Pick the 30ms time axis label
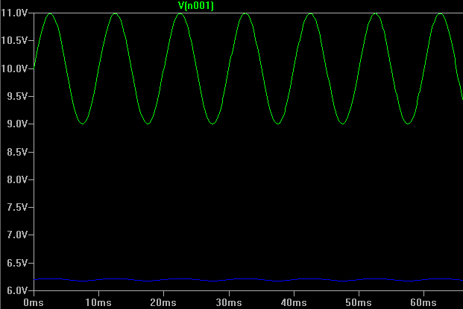The width and height of the screenshot is (463, 309). (x=228, y=303)
